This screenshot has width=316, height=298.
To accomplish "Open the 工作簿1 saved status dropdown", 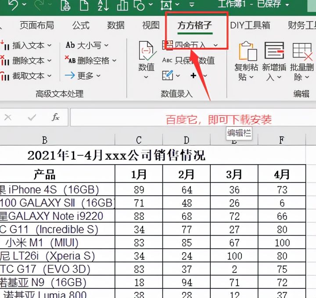I will coord(287,4).
